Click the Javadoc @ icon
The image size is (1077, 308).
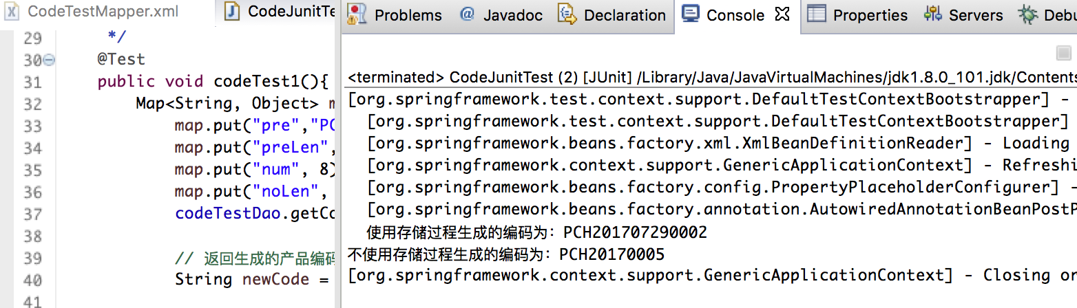(468, 14)
